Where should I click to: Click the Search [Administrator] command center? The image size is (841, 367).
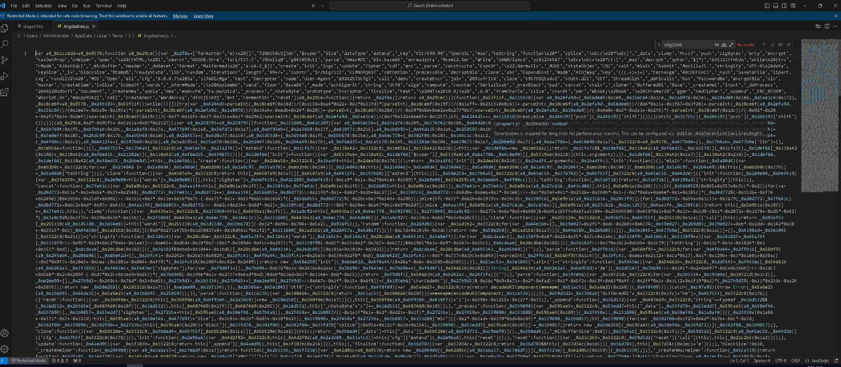click(x=430, y=6)
